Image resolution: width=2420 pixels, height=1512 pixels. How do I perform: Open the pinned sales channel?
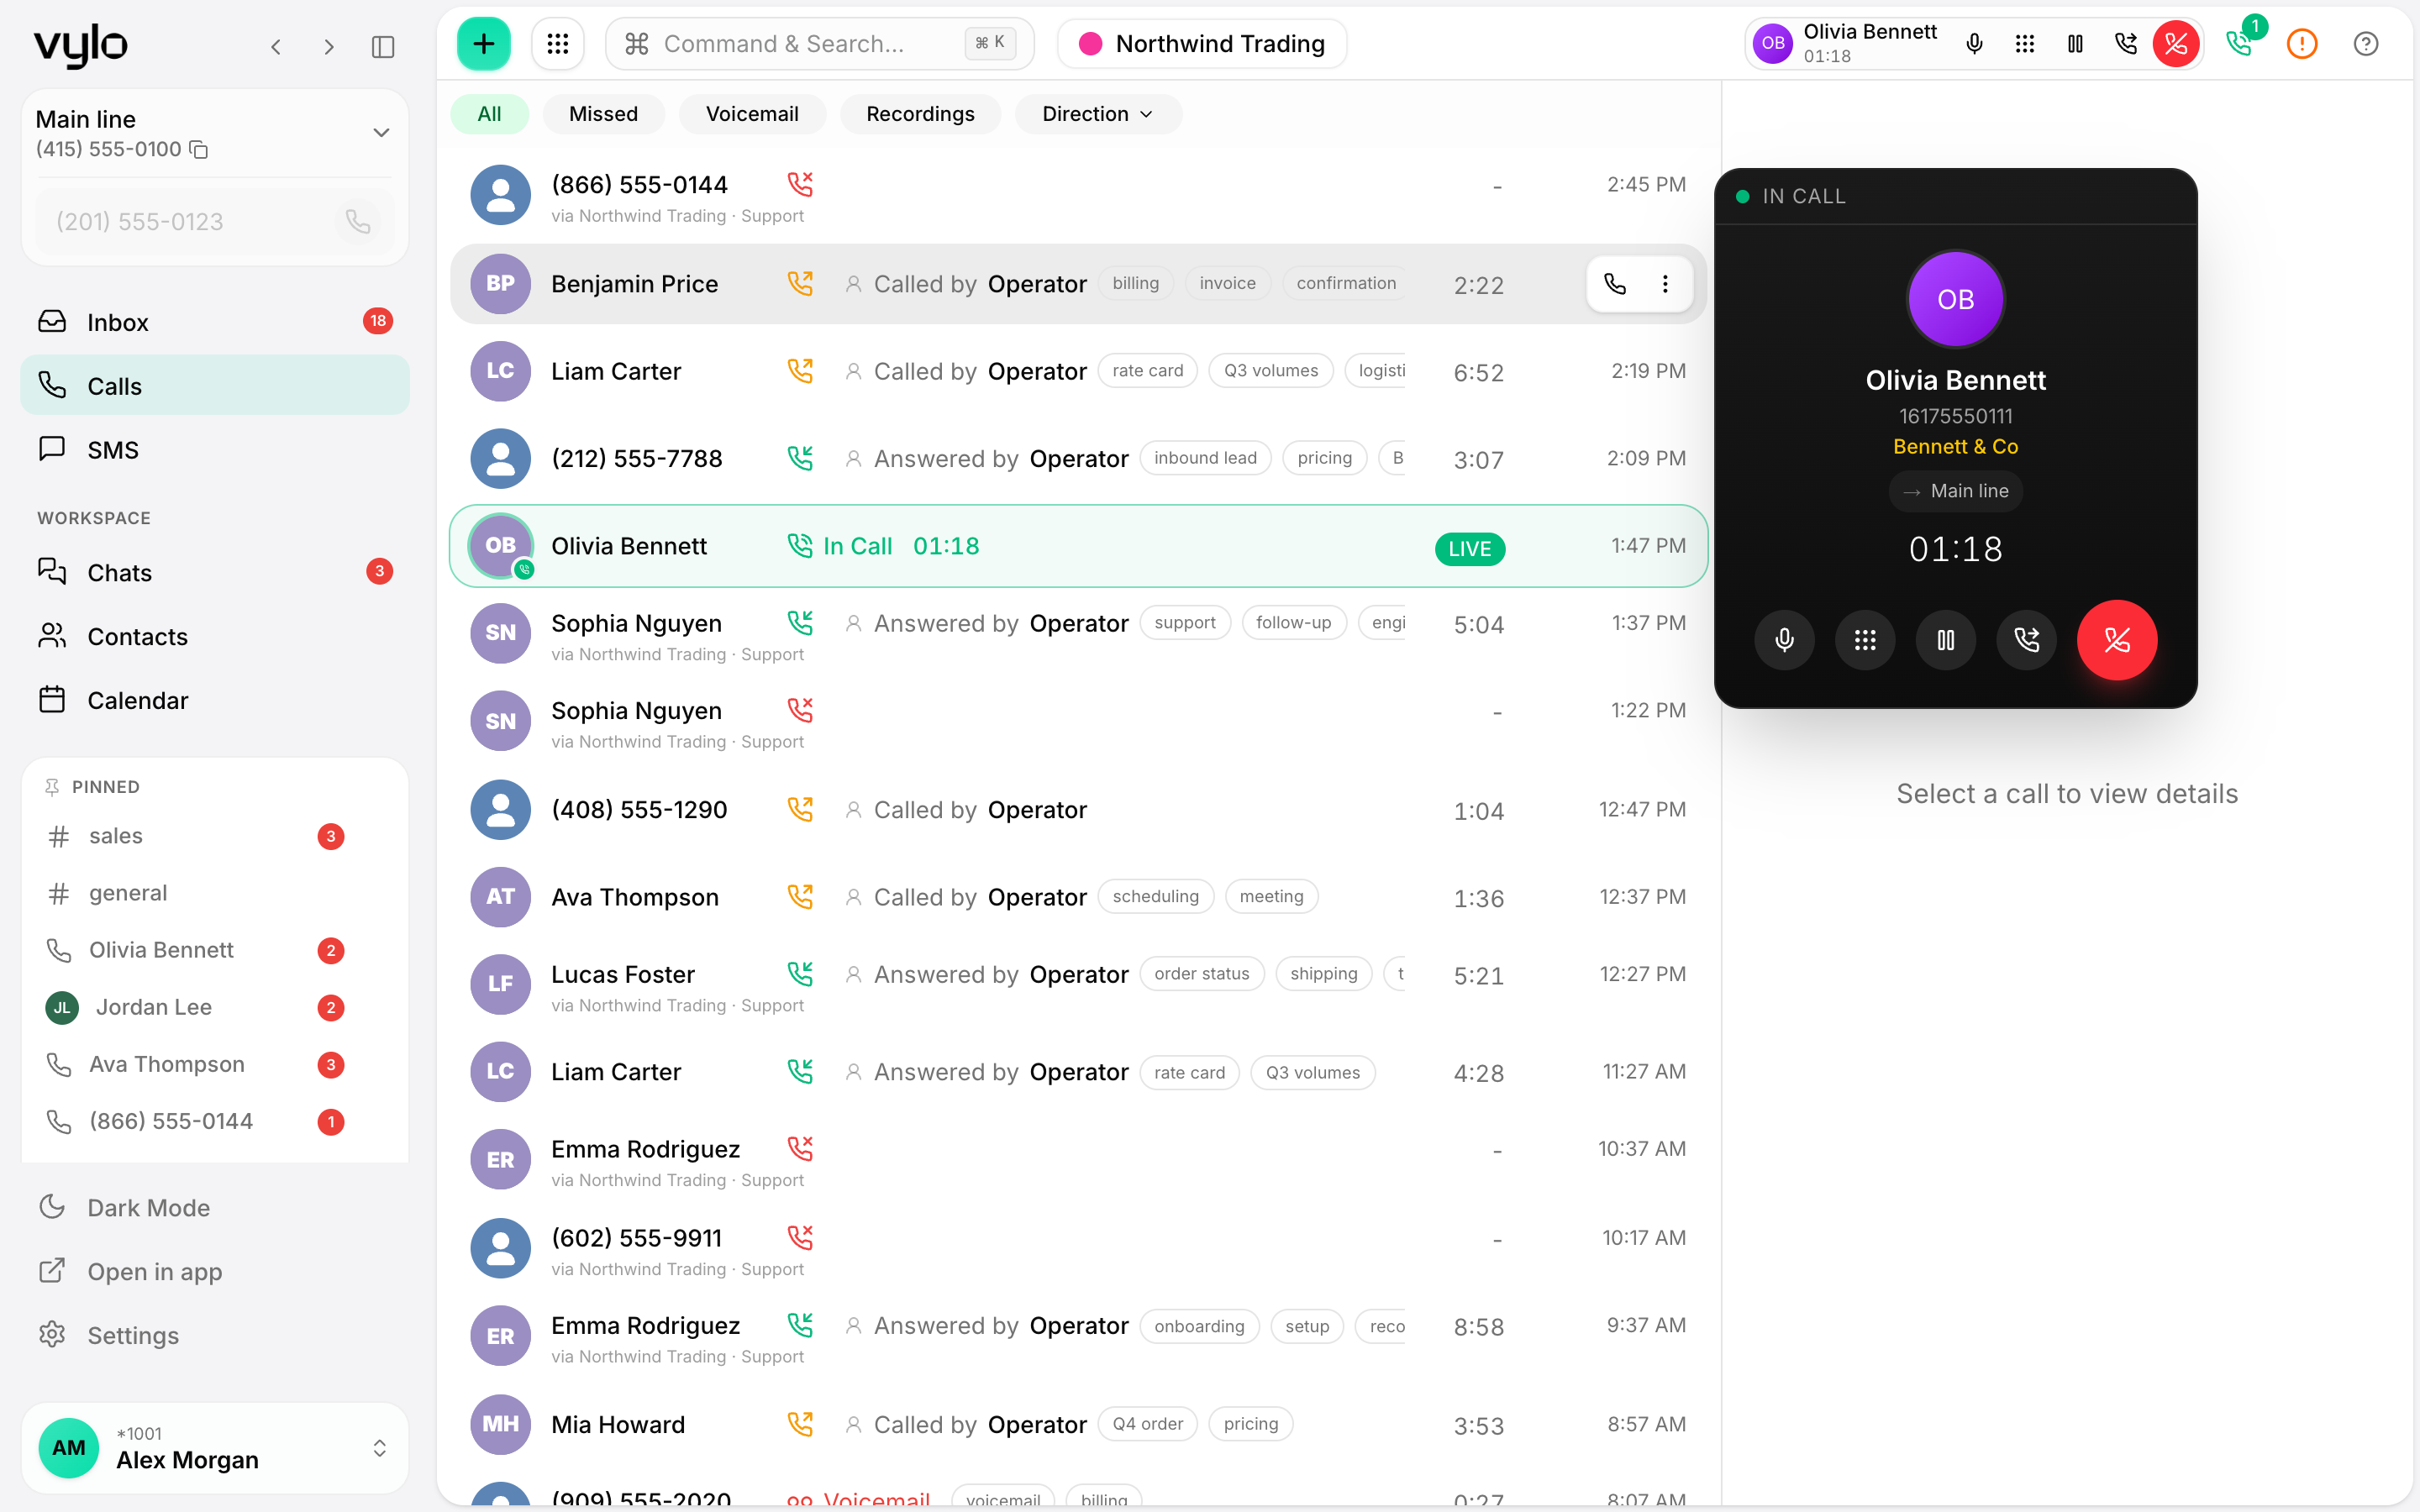[x=197, y=836]
